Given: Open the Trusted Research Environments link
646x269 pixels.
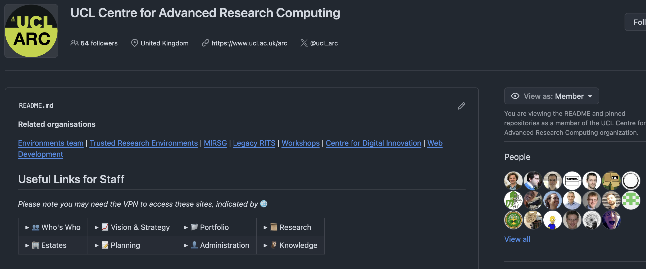Looking at the screenshot, I should (144, 143).
